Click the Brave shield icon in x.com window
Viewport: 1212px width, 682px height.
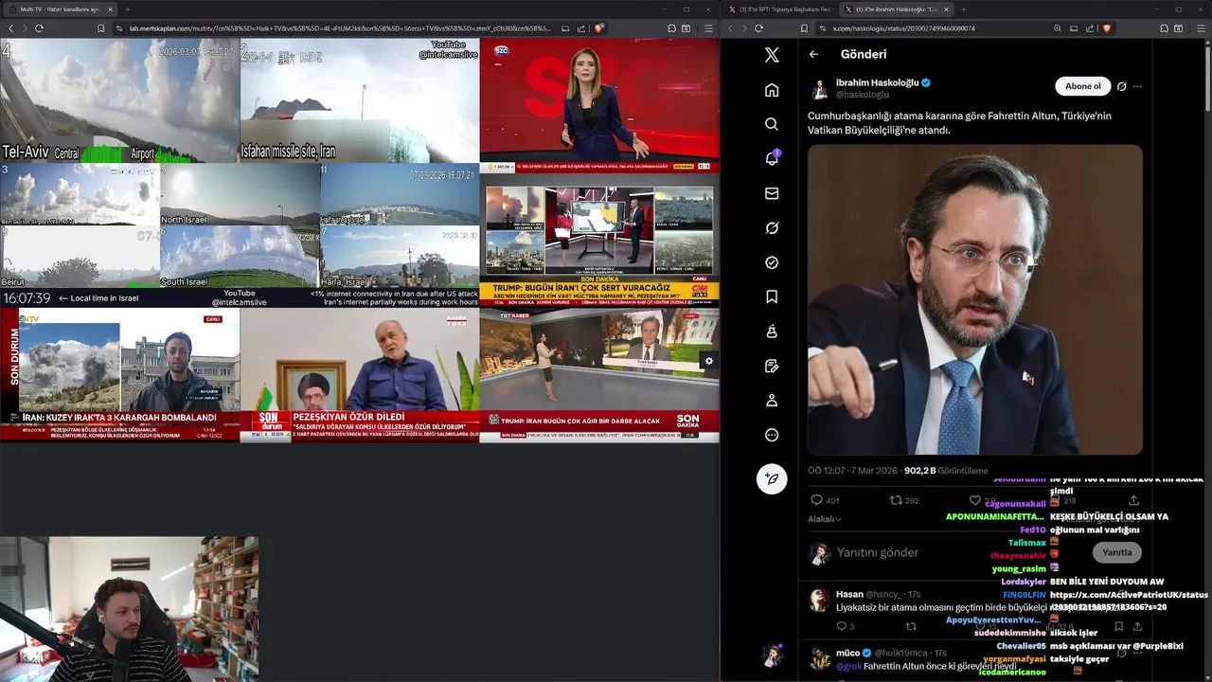(x=1107, y=28)
